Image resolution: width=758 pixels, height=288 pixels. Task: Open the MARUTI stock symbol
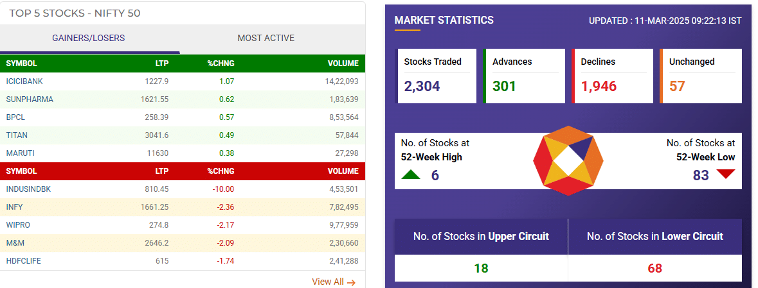[20, 153]
